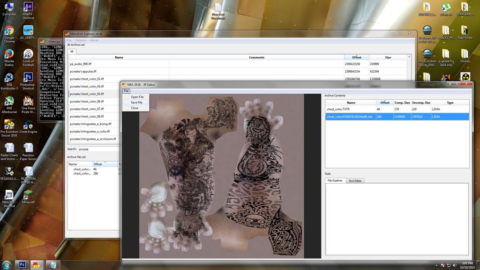Open the 3DMGAME folder icon
The image size is (480, 270).
click(465, 9)
